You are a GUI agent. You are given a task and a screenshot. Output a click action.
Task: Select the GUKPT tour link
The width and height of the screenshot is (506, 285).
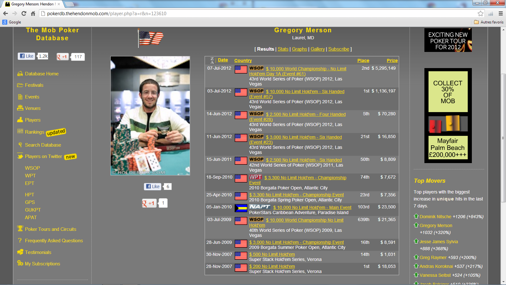click(33, 210)
